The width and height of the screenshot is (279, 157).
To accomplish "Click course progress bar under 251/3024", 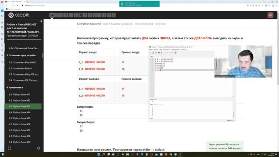I will tap(24, 39).
